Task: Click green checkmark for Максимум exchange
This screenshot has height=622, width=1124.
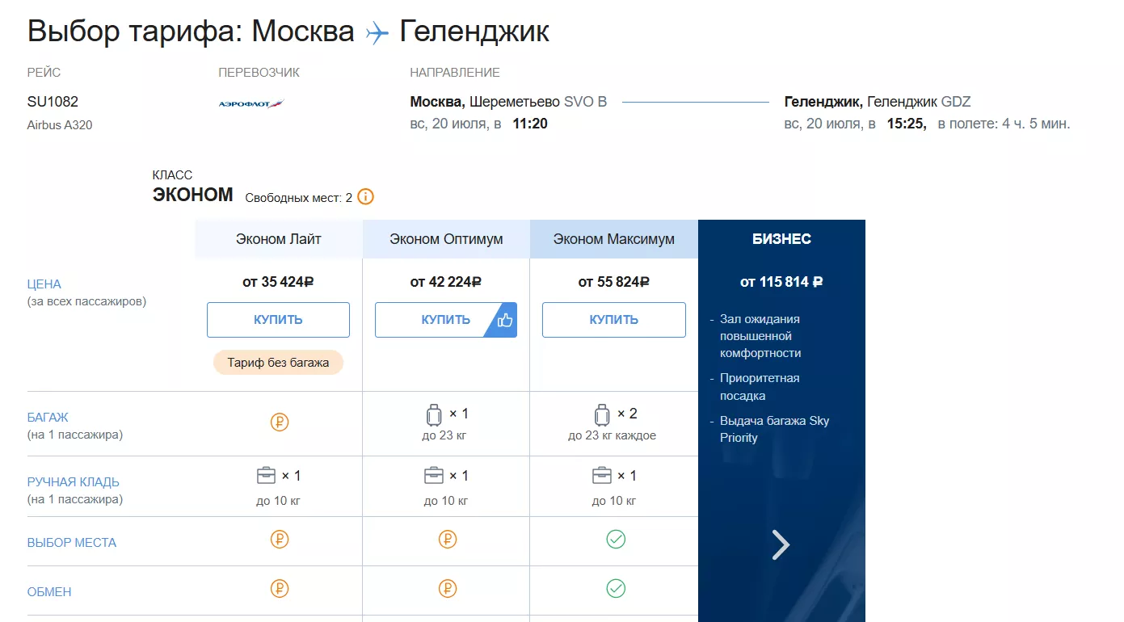Action: point(616,588)
